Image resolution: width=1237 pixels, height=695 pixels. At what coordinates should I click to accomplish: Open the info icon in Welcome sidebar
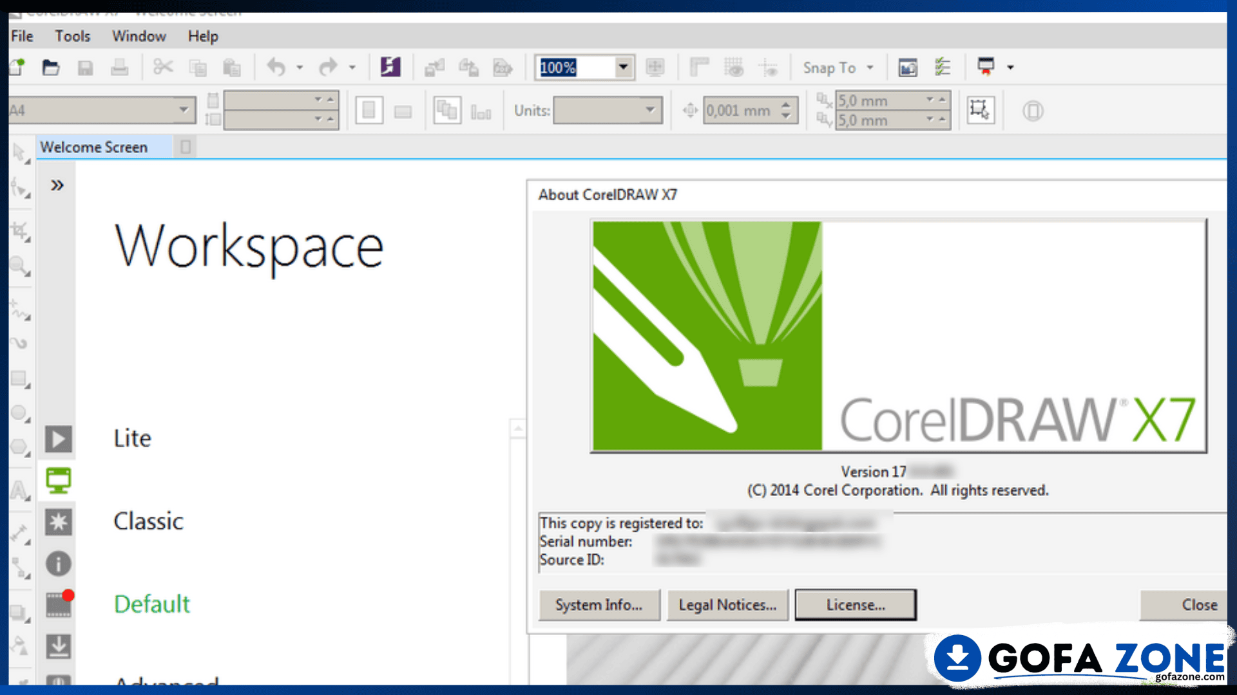(x=58, y=564)
